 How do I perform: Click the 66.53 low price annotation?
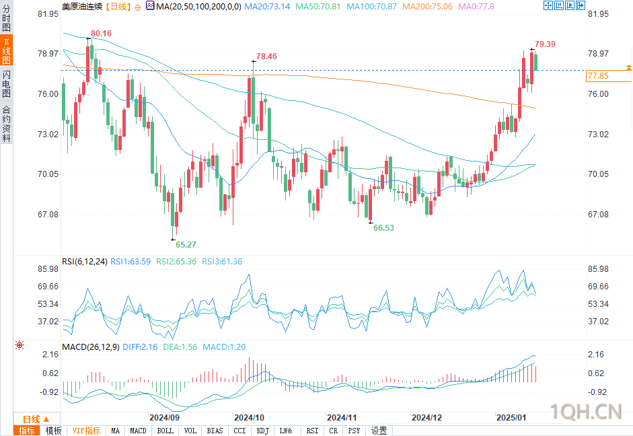(383, 227)
